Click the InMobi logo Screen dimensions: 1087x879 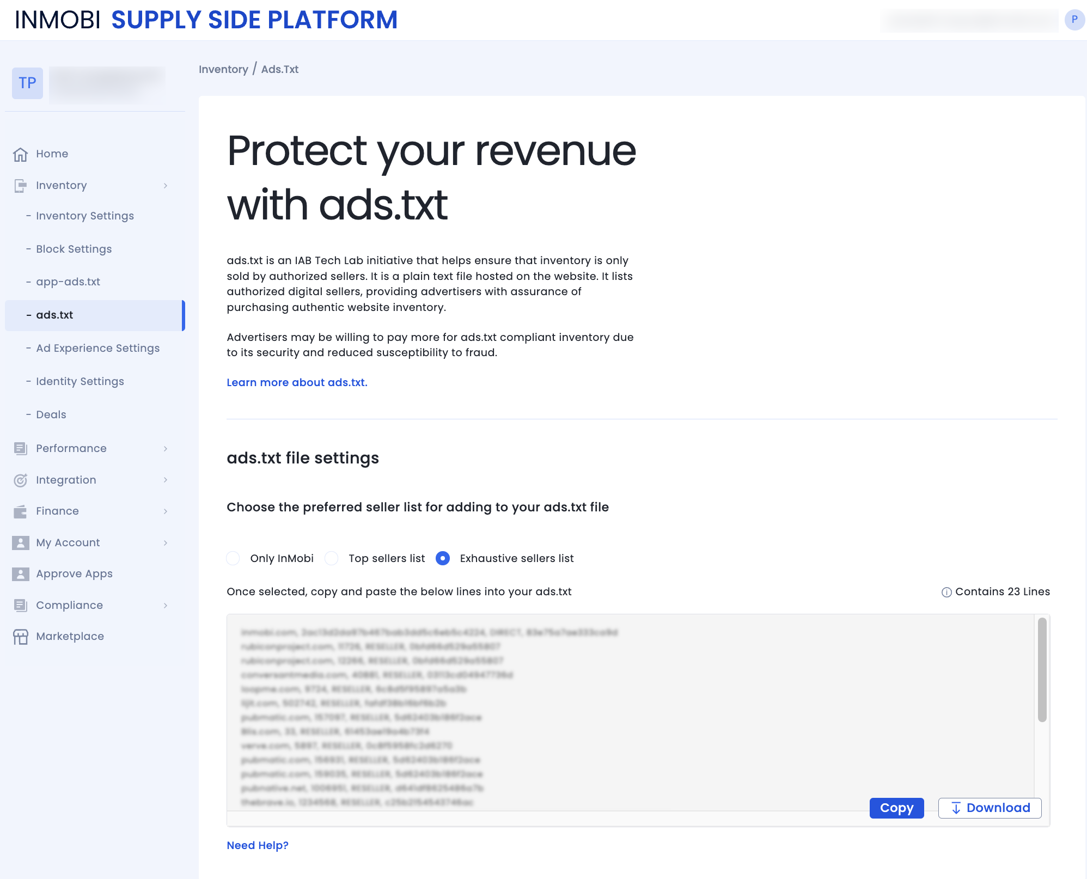point(57,20)
